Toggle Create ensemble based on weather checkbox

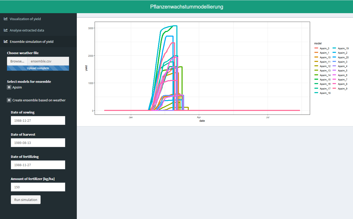pos(9,100)
